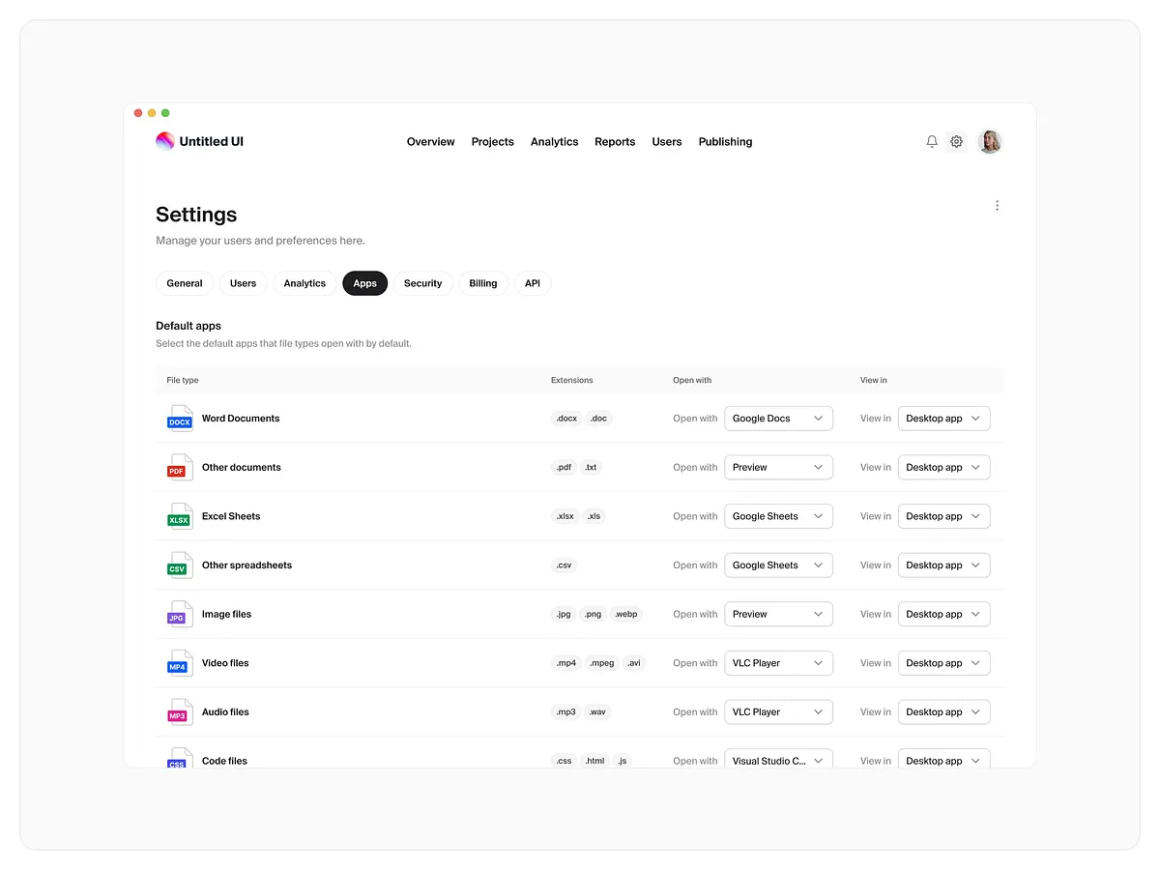Click the PDF icon next to Other documents
The height and width of the screenshot is (870, 1160).
click(179, 467)
